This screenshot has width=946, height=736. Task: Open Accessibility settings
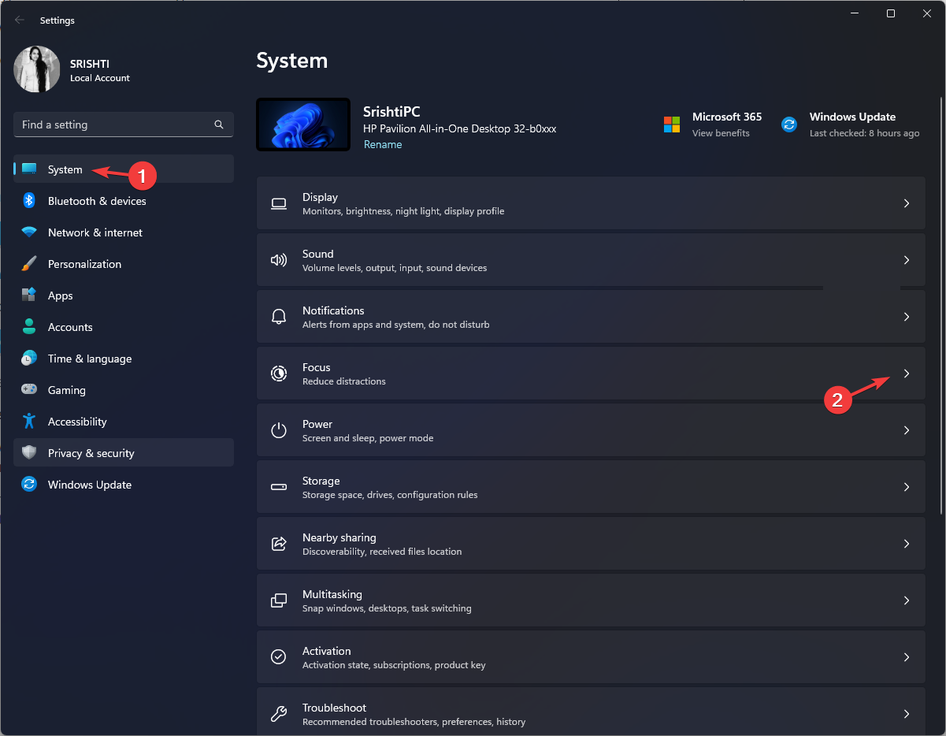click(x=124, y=422)
